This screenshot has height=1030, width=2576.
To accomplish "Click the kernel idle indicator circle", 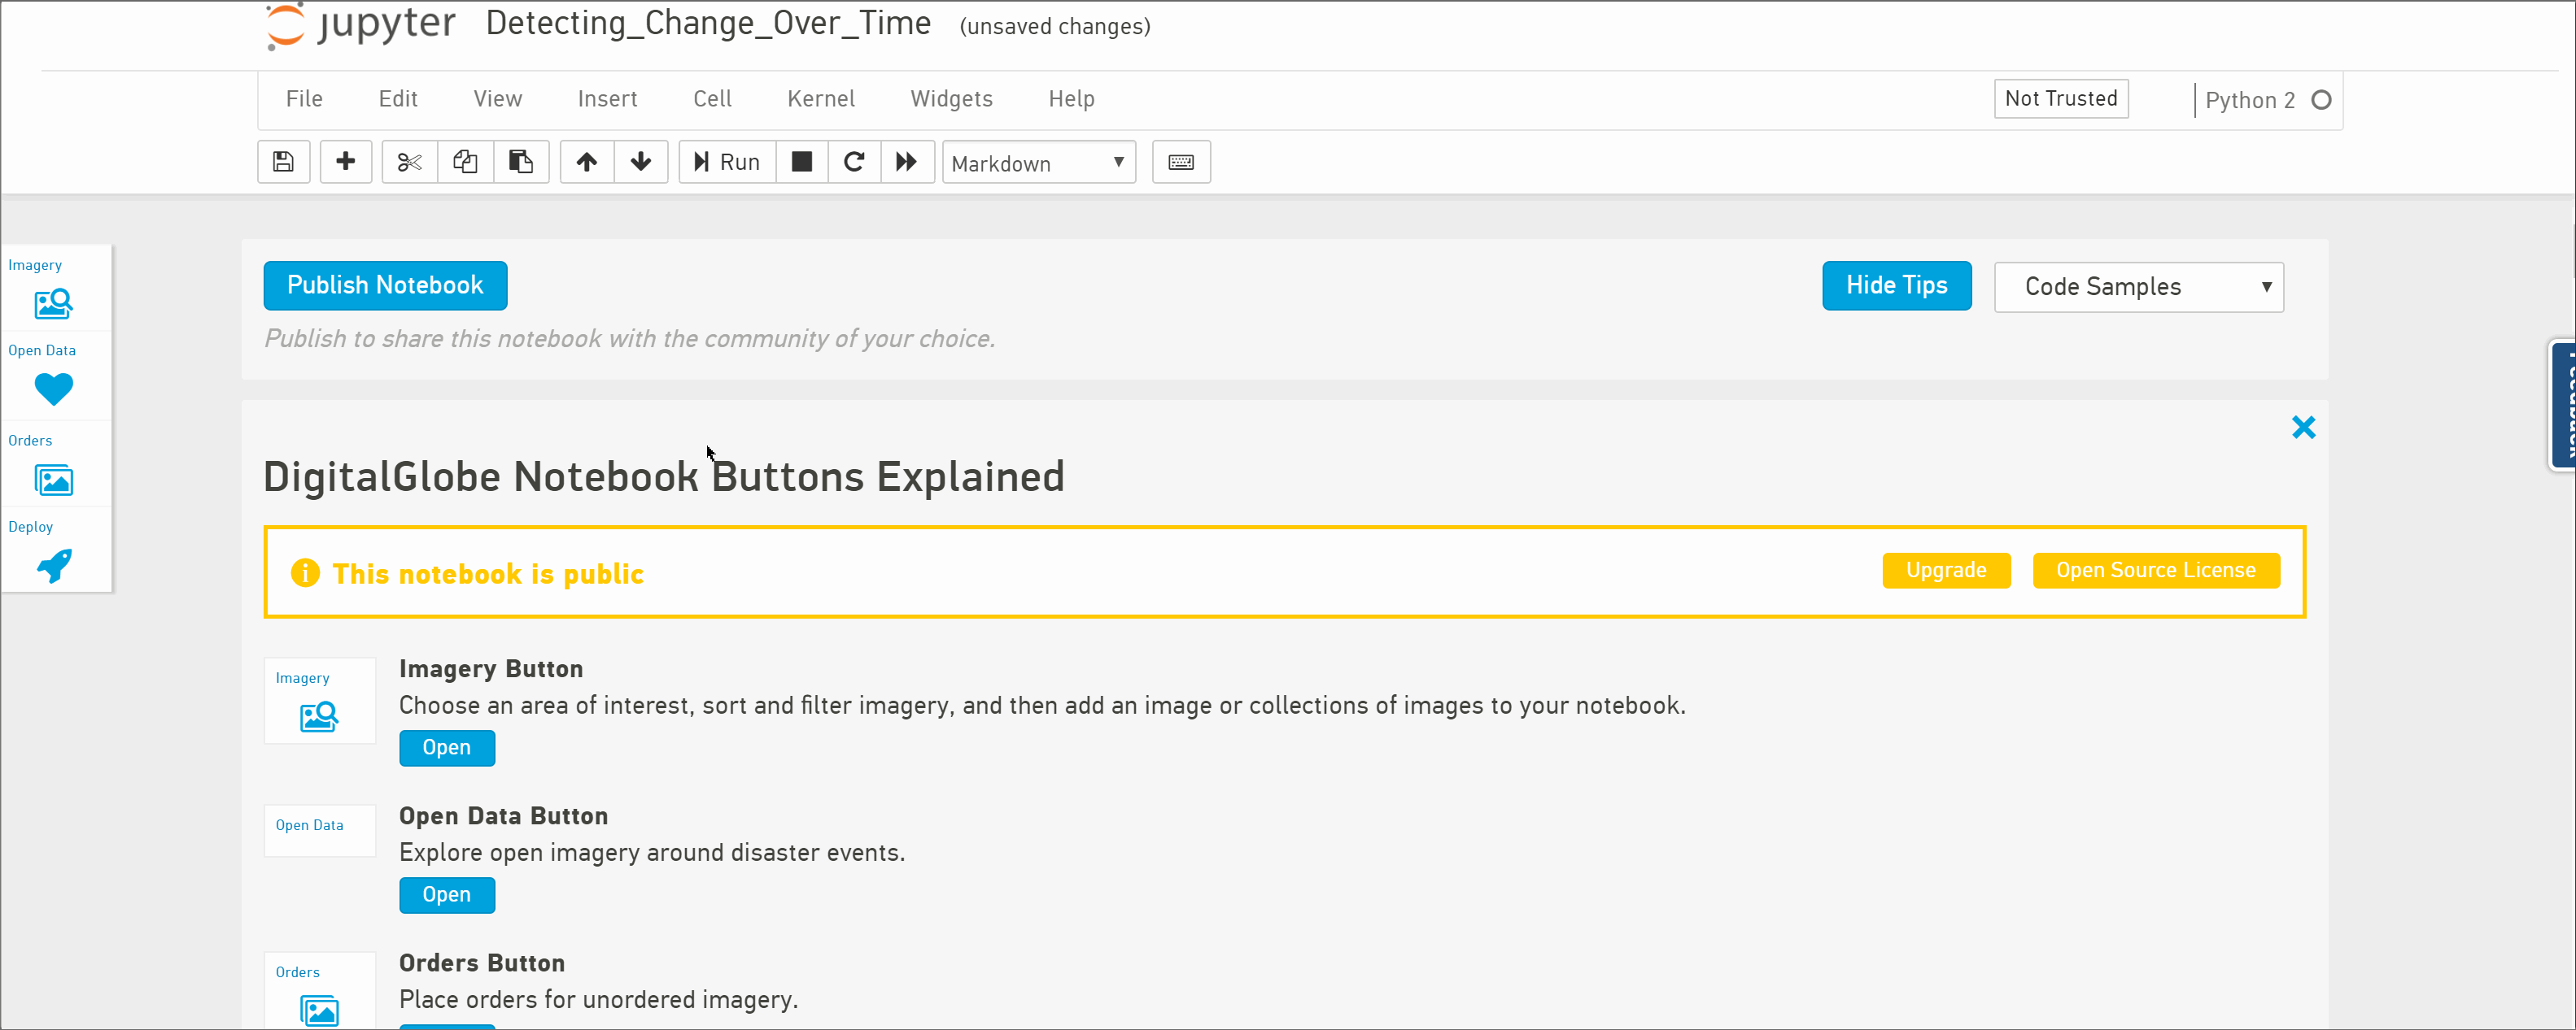I will coord(2321,100).
